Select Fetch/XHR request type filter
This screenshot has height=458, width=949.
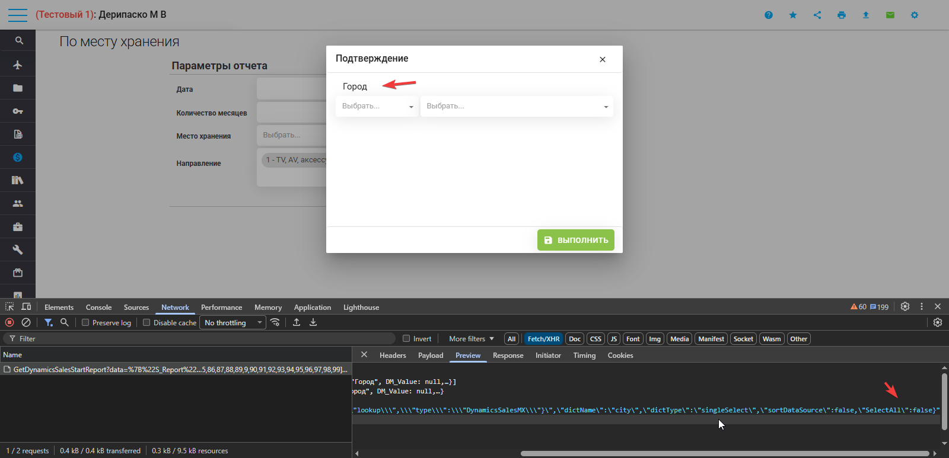(543, 339)
